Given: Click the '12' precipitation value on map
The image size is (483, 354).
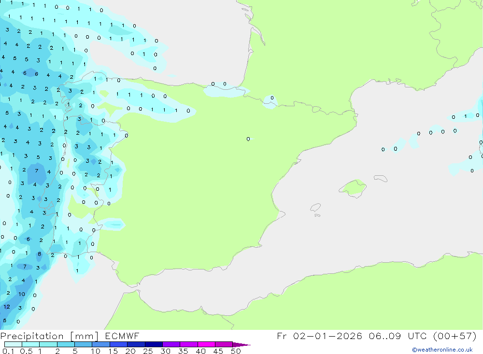Looking at the screenshot, I should pyautogui.click(x=7, y=307).
